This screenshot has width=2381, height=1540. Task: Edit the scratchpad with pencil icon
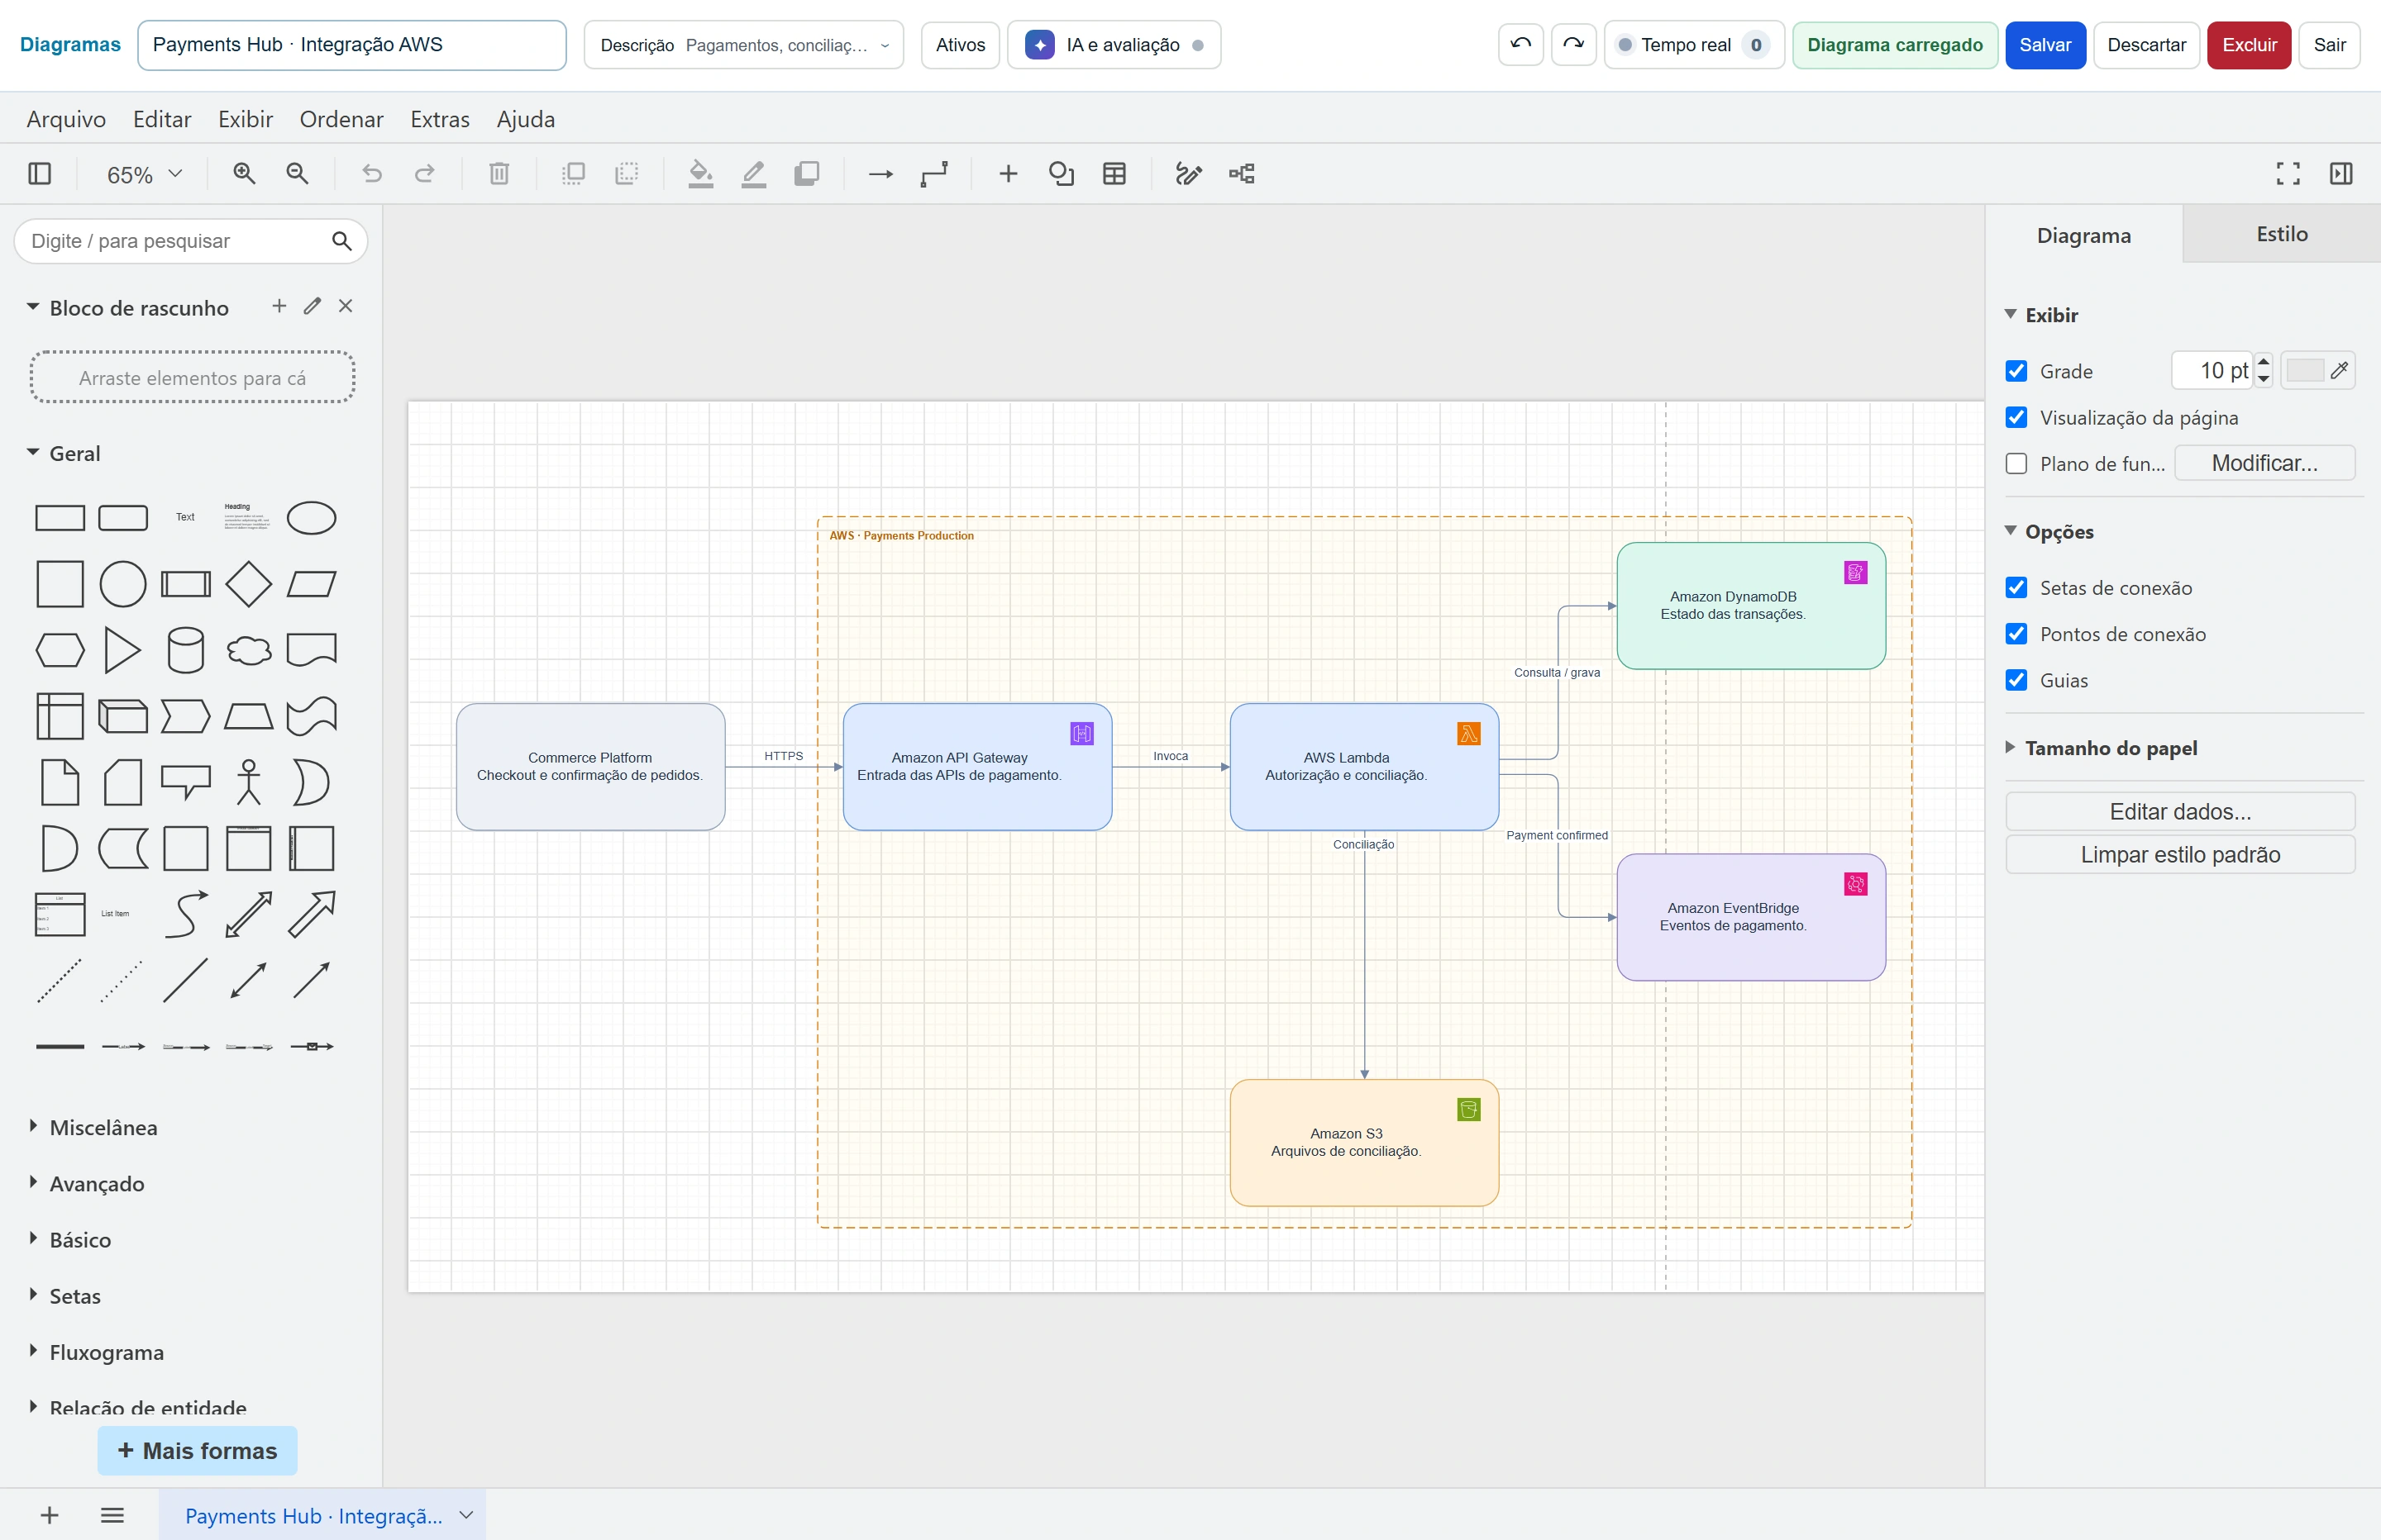point(313,306)
